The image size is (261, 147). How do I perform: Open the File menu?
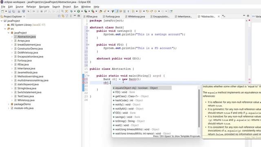click(3, 7)
